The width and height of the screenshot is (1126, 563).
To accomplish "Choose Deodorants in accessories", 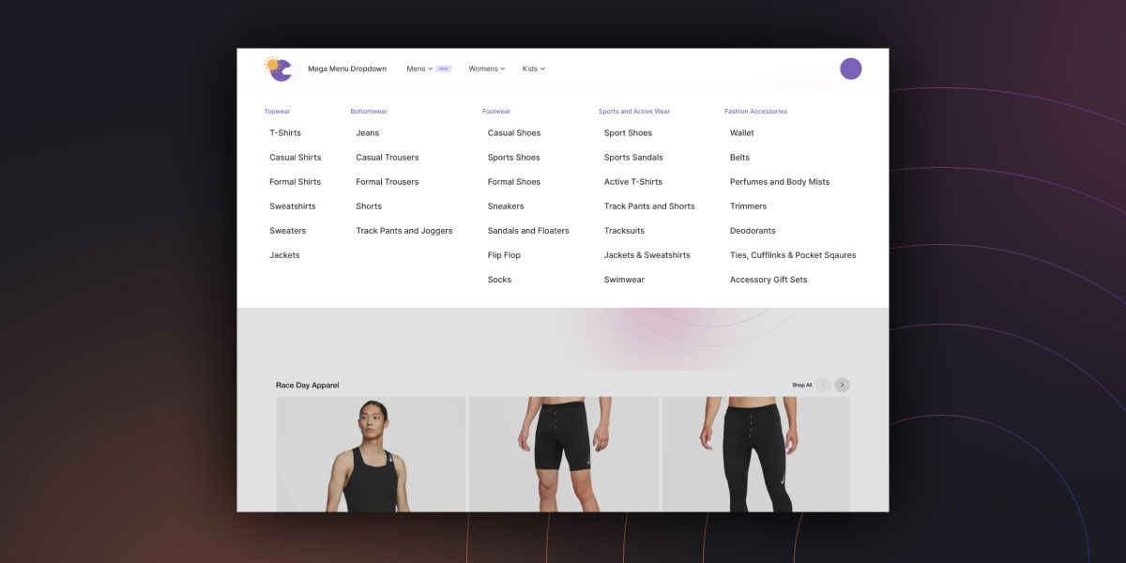I will click(x=753, y=231).
